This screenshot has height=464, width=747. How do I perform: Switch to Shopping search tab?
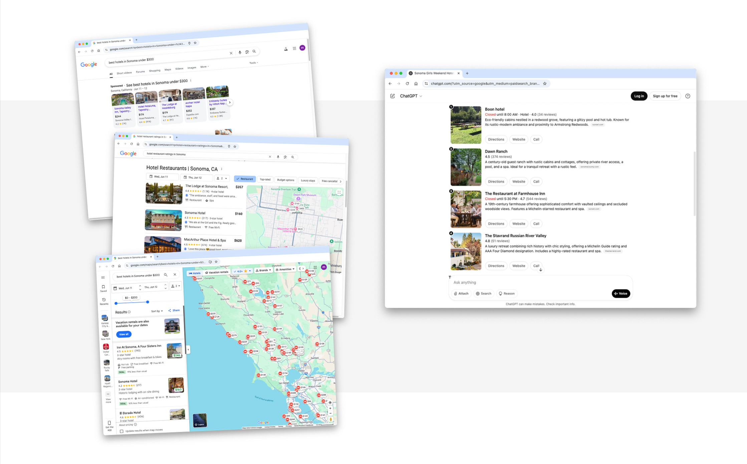pyautogui.click(x=155, y=71)
